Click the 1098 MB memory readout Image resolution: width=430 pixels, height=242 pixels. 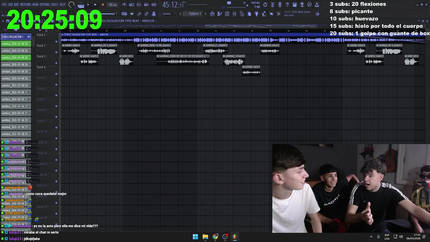coord(255,3)
